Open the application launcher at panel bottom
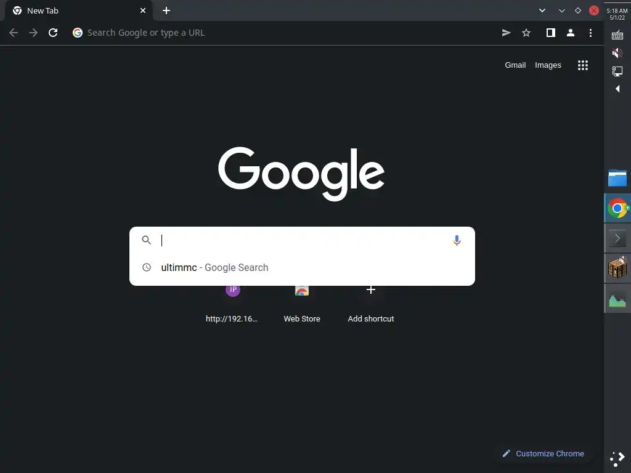 (617, 459)
